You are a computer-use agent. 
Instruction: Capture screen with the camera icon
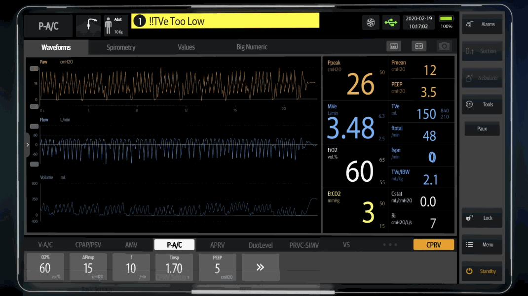(444, 46)
